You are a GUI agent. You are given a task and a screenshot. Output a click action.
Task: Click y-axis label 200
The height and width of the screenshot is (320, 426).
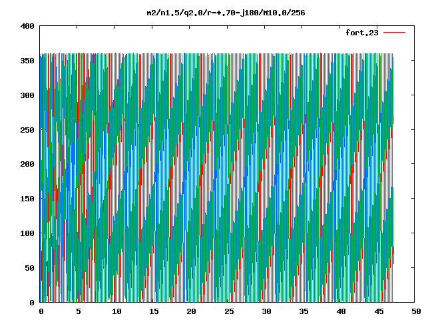click(x=27, y=164)
